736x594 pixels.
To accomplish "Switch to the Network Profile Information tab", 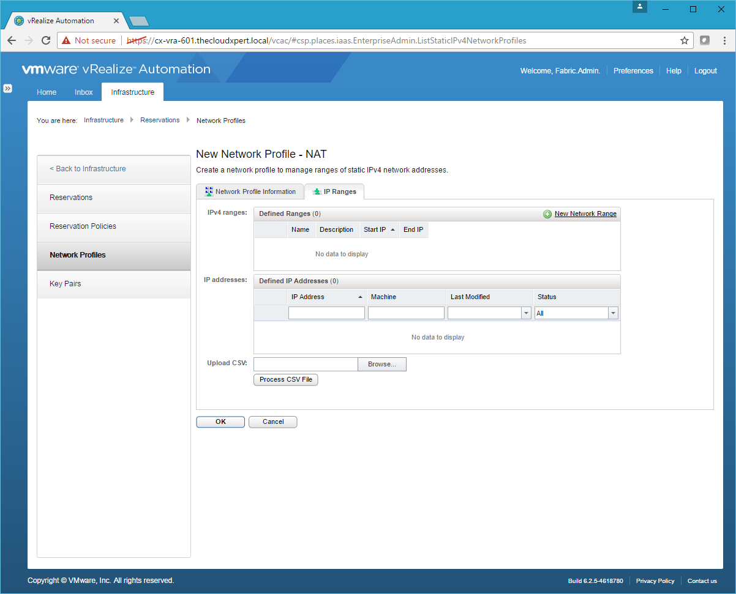I will [250, 191].
